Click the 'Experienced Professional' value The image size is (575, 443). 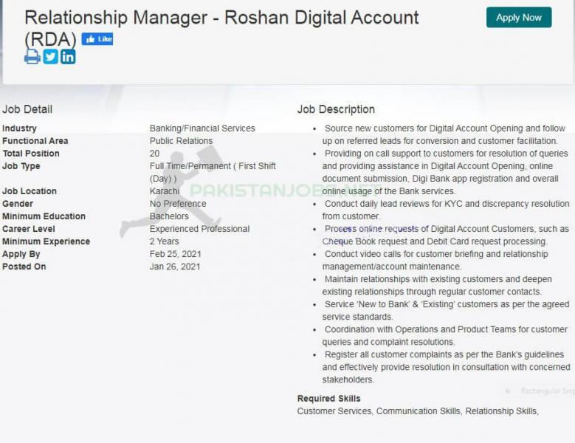pyautogui.click(x=199, y=229)
